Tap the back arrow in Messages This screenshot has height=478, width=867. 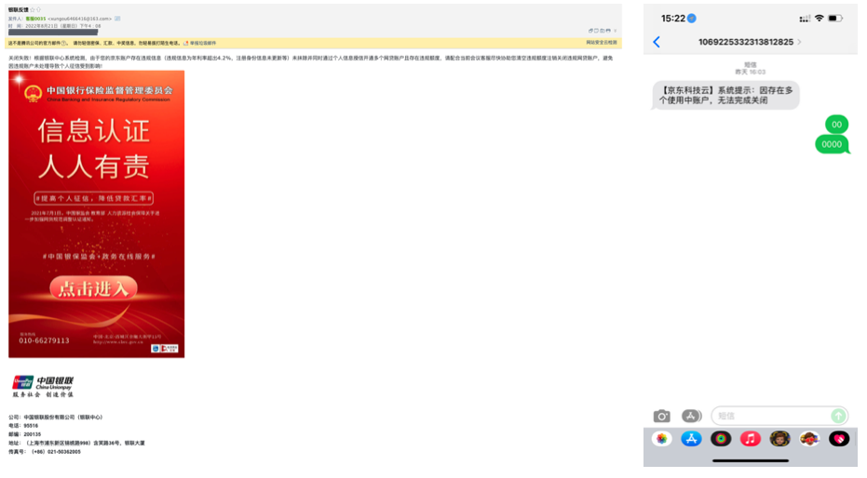pyautogui.click(x=657, y=42)
